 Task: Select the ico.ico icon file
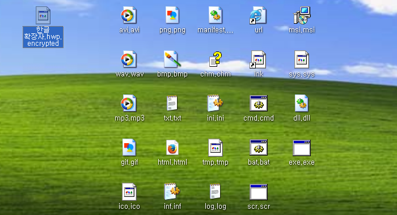pos(129,191)
